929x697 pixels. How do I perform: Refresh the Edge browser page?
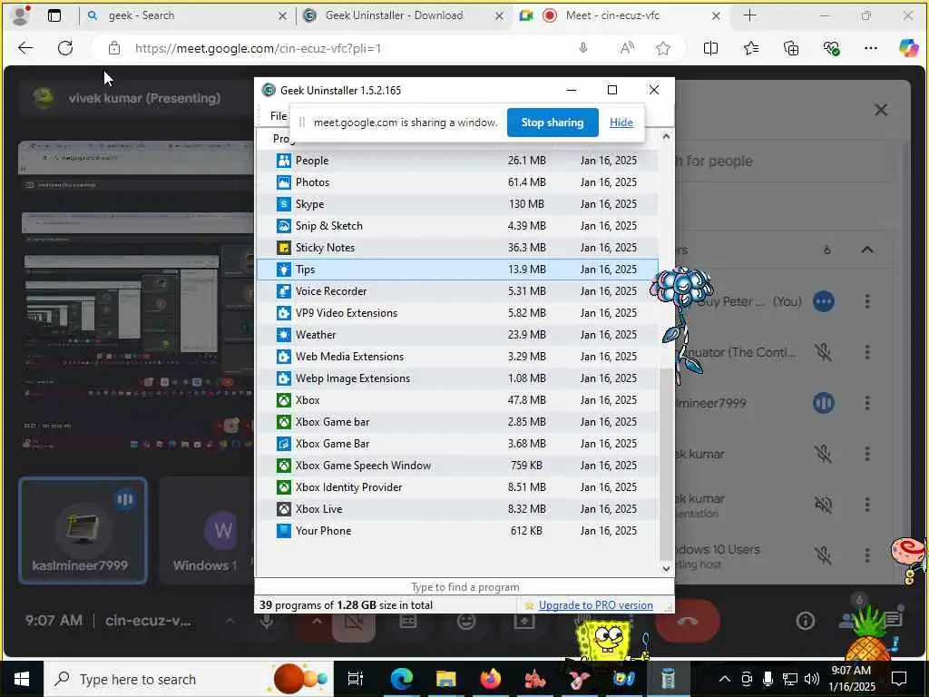(65, 48)
